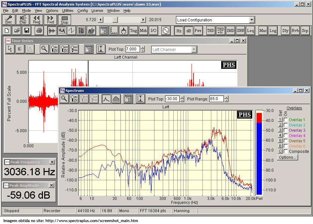The height and width of the screenshot is (224, 313).
Task: Play the loaded wave file
Action: [23, 20]
